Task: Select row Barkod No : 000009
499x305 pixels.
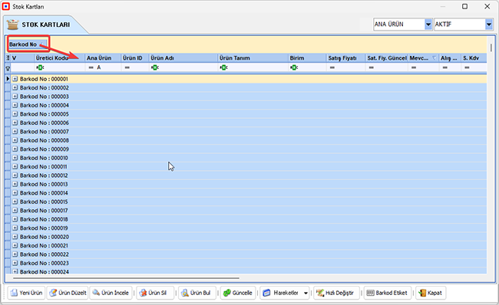Action: 249,149
